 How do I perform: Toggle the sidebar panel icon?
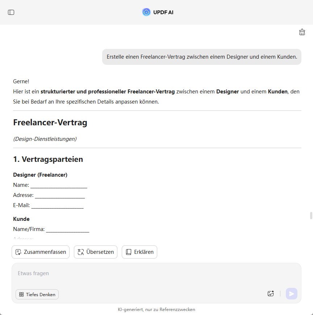(x=11, y=12)
